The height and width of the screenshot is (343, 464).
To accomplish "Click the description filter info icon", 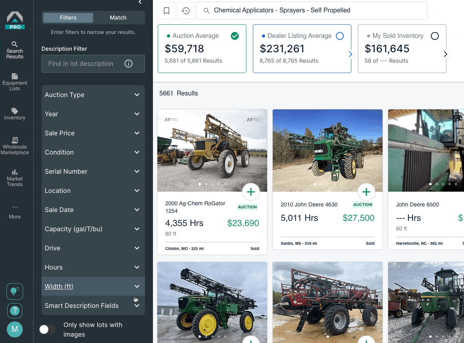I will pos(129,63).
